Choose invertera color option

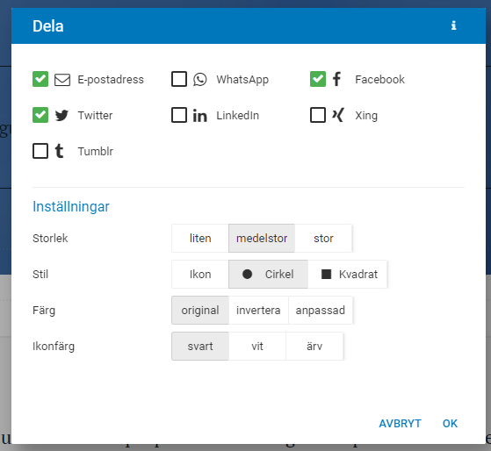258,311
